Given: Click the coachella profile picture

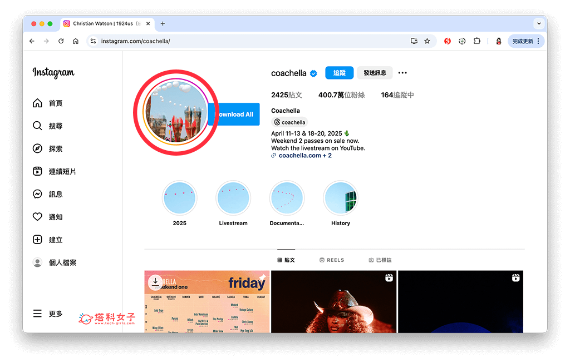Looking at the screenshot, I should click(176, 112).
